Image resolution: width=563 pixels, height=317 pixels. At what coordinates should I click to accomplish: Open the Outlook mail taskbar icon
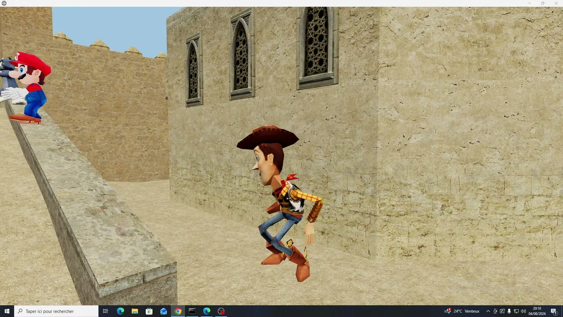coord(164,311)
